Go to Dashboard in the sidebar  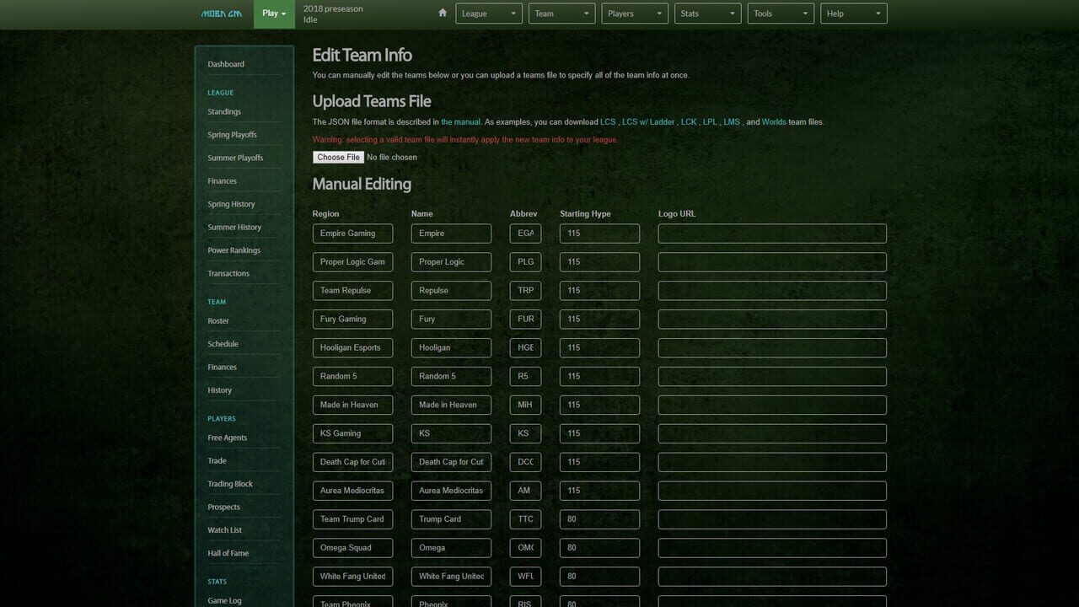pyautogui.click(x=226, y=64)
